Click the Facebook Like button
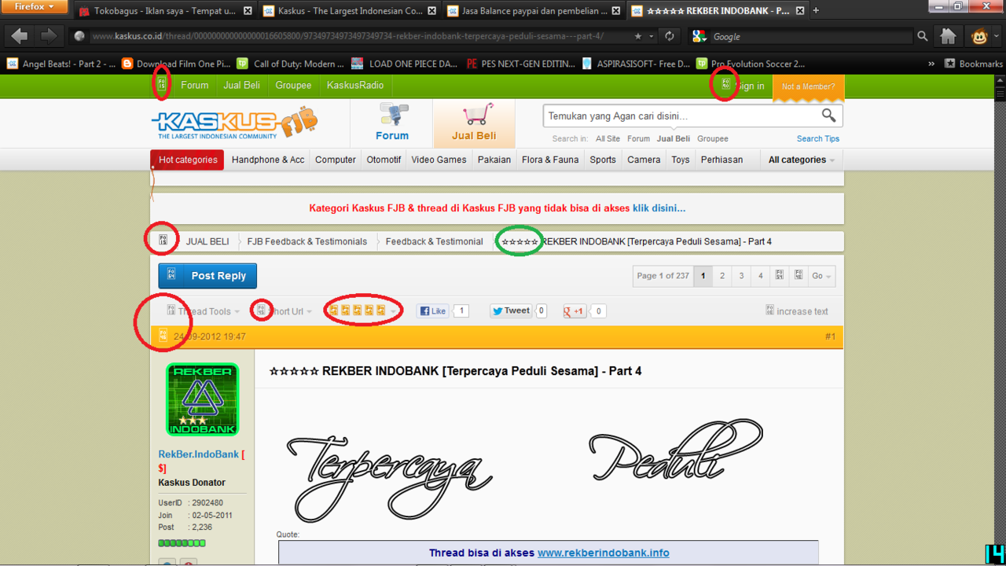The image size is (1006, 566). [432, 311]
